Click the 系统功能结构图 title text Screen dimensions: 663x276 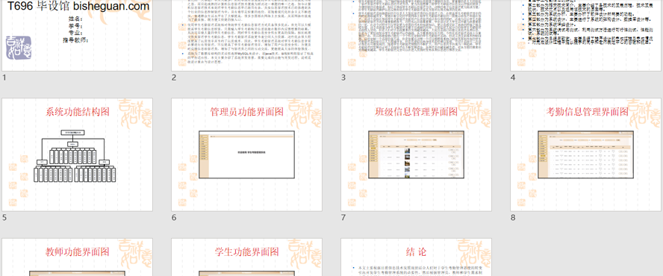point(78,112)
